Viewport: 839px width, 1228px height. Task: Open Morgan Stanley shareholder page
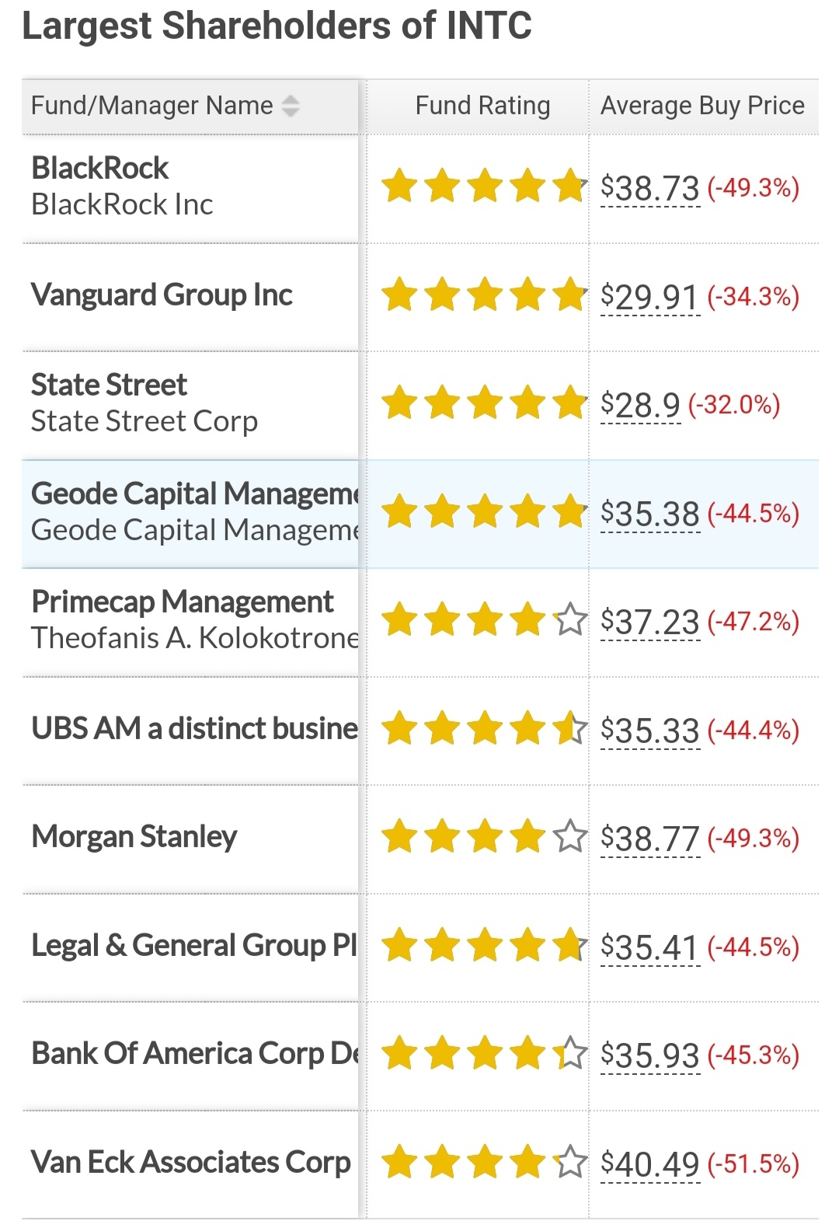134,837
